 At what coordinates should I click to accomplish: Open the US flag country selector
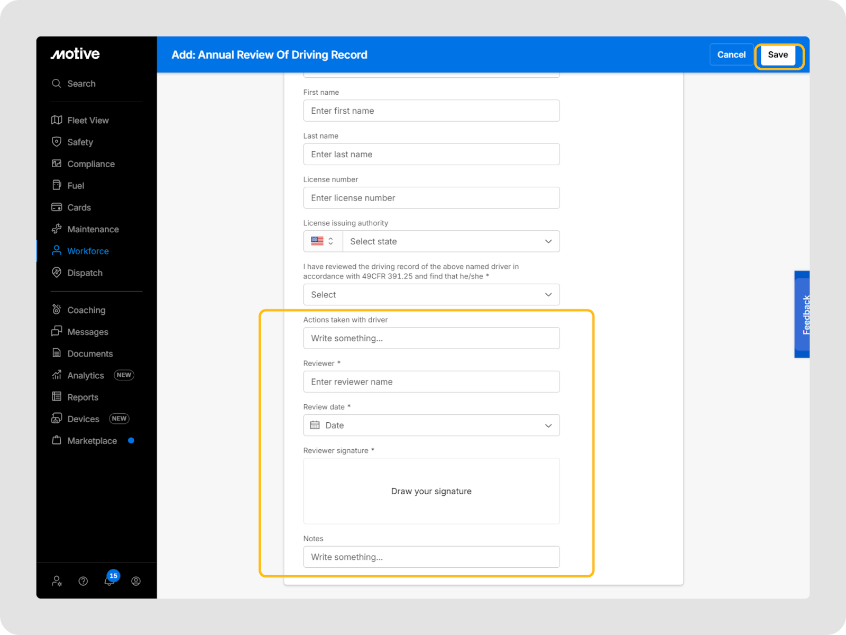pyautogui.click(x=323, y=241)
